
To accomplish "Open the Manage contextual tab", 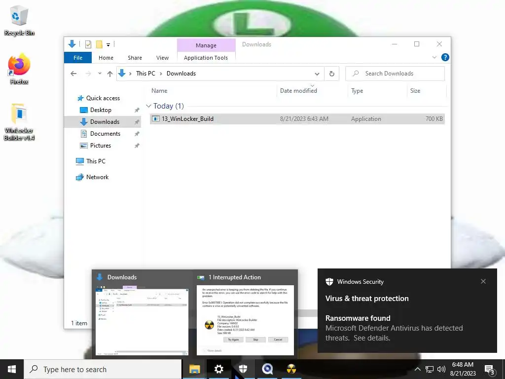I will coord(206,45).
